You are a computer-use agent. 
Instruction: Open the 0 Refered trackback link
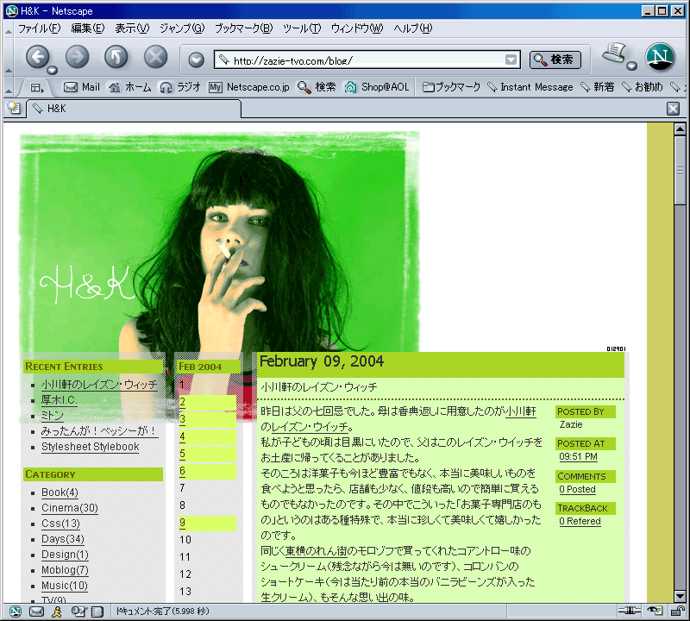point(580,522)
